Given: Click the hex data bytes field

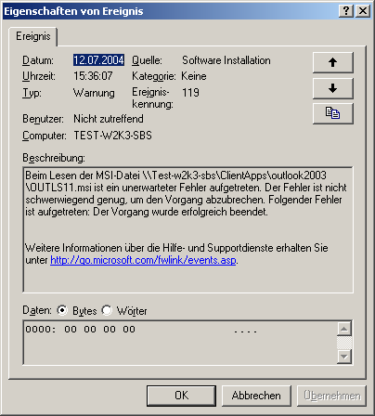Looking at the screenshot, I should click(180, 343).
